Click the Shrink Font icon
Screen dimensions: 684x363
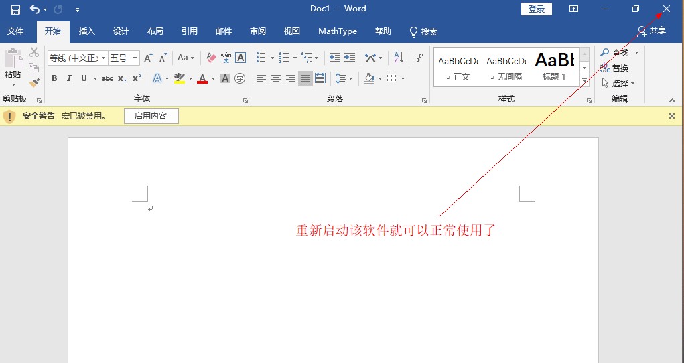click(163, 58)
